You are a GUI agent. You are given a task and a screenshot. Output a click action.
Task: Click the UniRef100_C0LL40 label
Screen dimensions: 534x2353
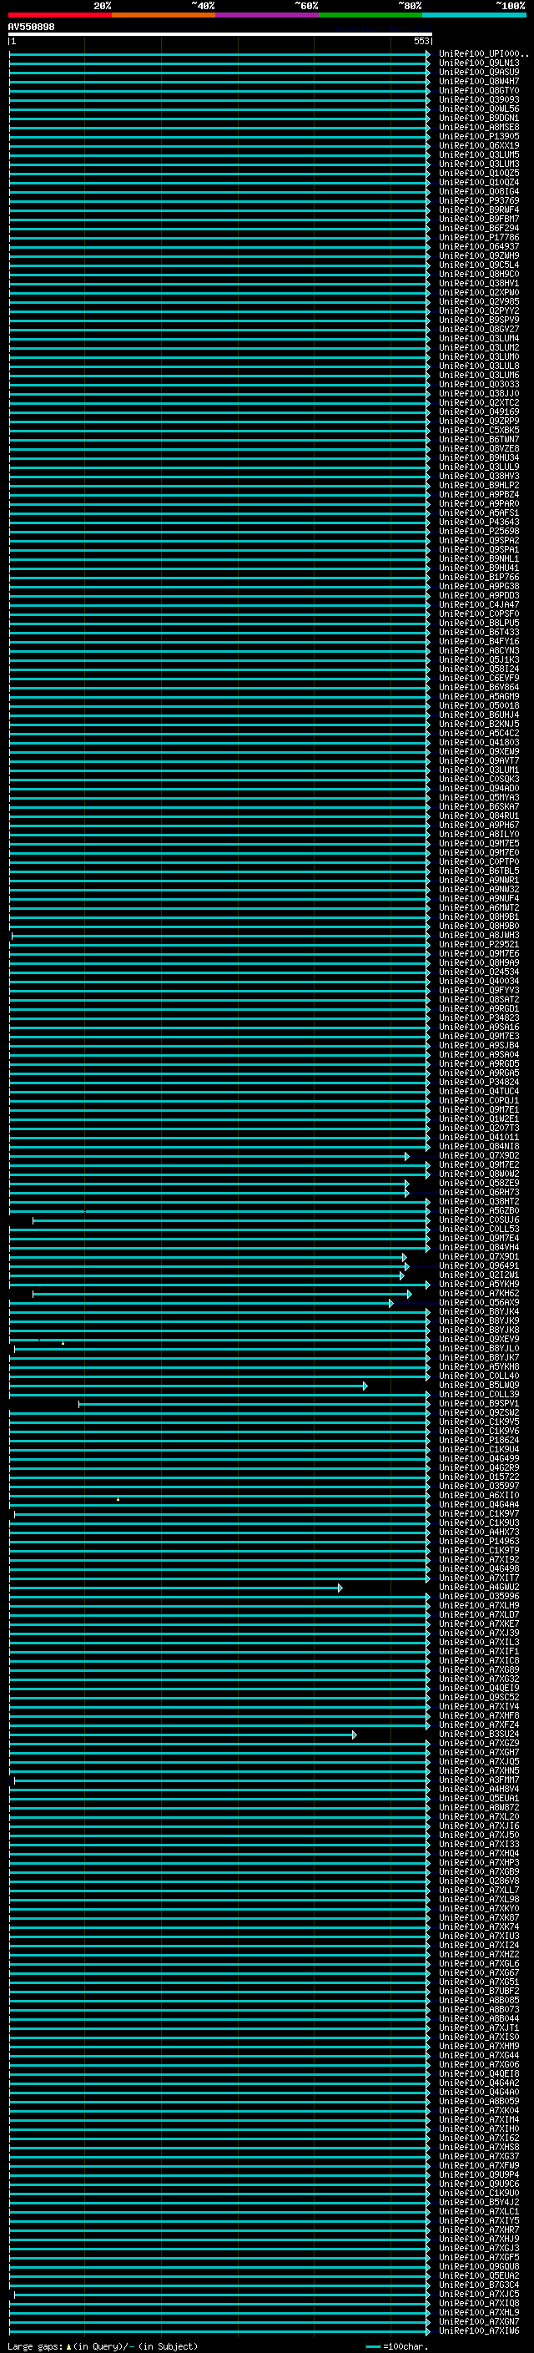click(x=478, y=1376)
